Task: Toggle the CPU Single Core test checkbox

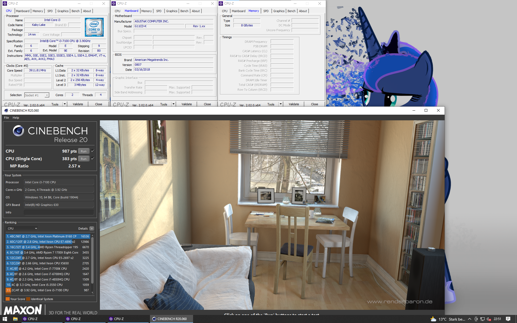Action: click(x=93, y=159)
